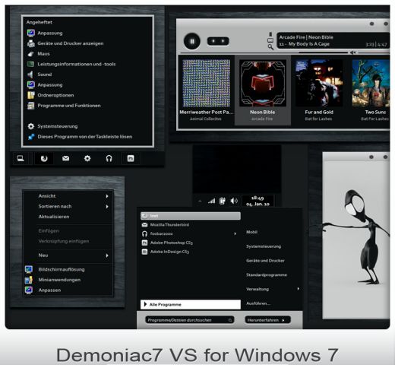Open the swirl browser icon on the taskbar
This screenshot has width=395, height=365.
tap(44, 159)
